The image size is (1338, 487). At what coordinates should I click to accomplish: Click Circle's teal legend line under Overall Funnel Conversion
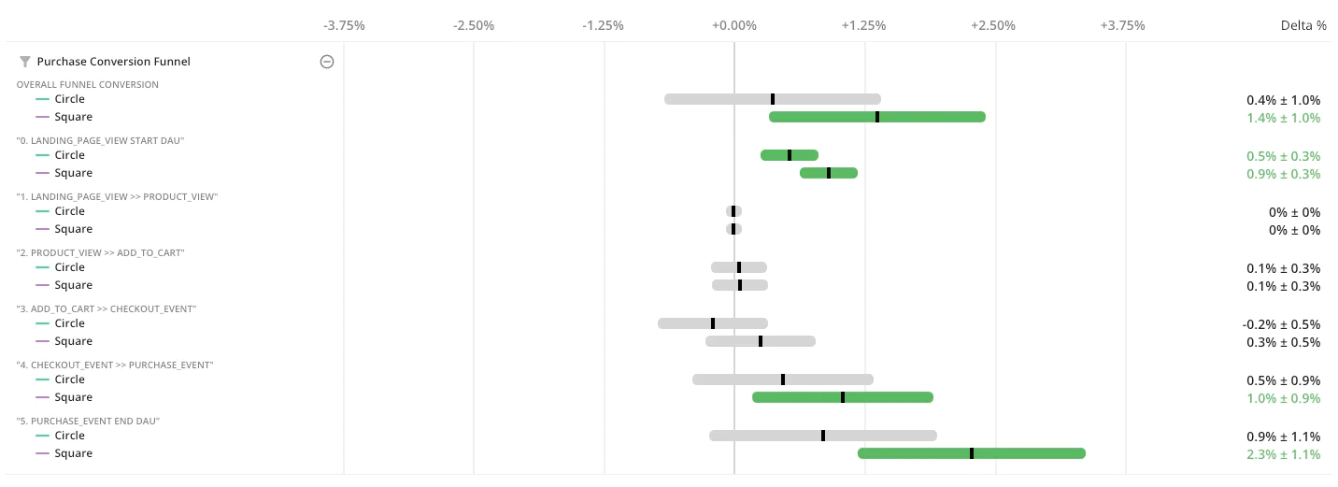pos(42,99)
